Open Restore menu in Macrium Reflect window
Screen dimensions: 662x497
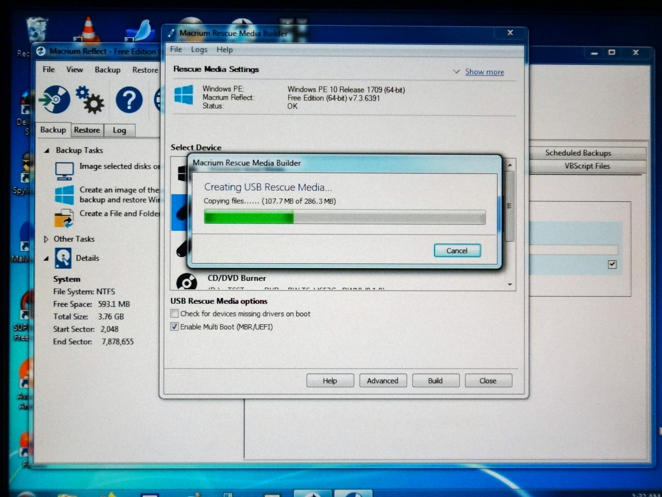tap(145, 70)
